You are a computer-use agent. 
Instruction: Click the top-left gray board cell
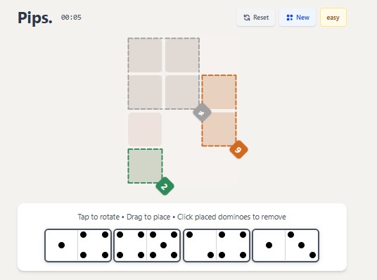(x=145, y=55)
